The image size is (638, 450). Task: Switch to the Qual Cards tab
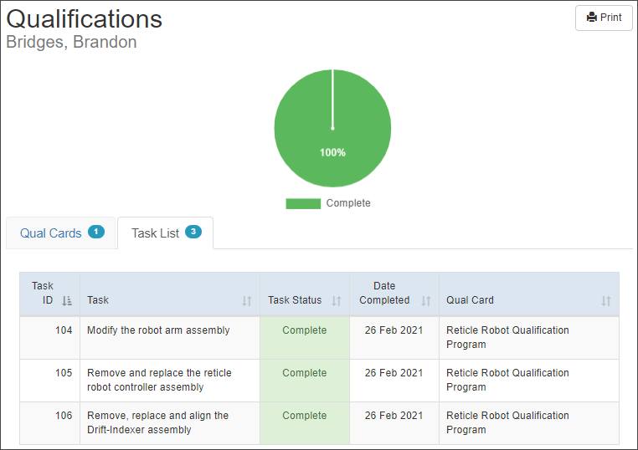[61, 233]
